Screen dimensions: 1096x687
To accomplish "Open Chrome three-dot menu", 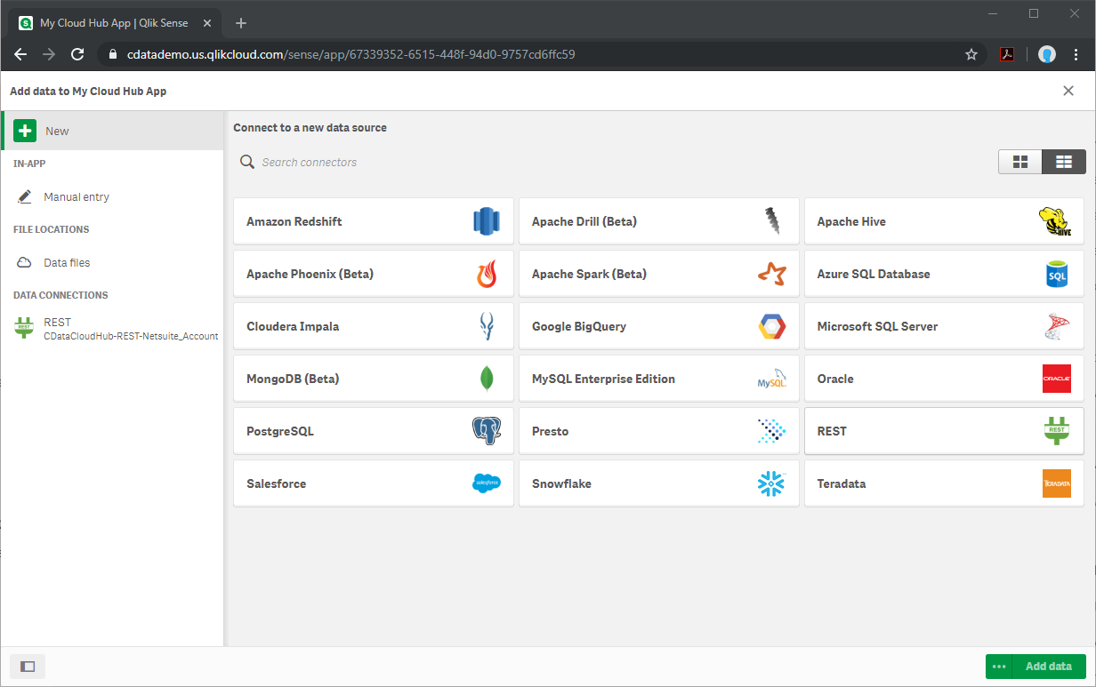I will pos(1076,54).
